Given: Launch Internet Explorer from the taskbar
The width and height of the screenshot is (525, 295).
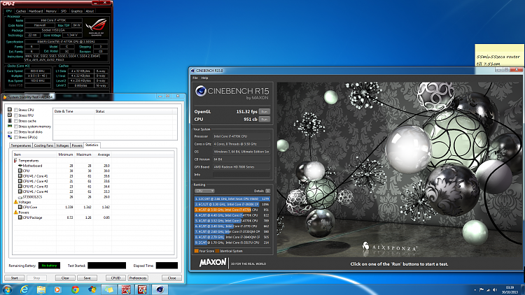Looking at the screenshot, I should point(24,289).
